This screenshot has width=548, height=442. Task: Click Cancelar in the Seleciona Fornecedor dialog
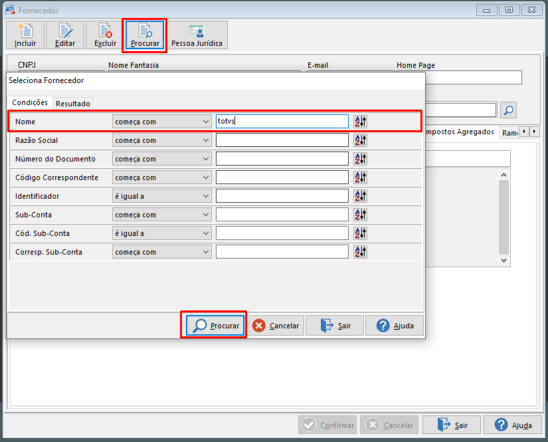click(x=276, y=326)
